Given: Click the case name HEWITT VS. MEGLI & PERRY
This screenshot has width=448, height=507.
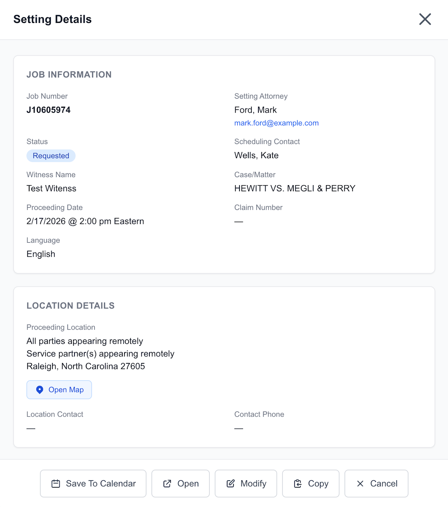Looking at the screenshot, I should (295, 188).
